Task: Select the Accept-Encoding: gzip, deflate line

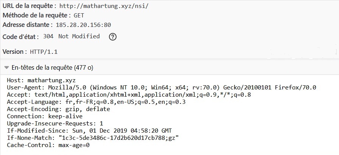Action: pos(59,109)
